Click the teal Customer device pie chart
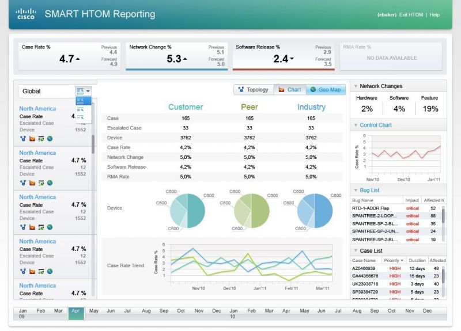461x331 pixels. [187, 211]
